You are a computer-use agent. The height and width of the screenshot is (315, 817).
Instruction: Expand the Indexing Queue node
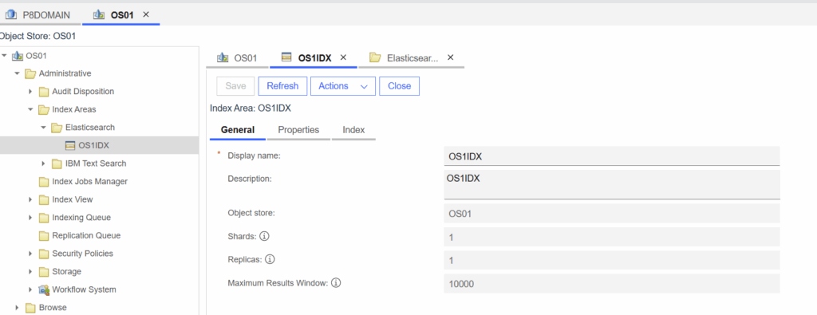pyautogui.click(x=30, y=218)
